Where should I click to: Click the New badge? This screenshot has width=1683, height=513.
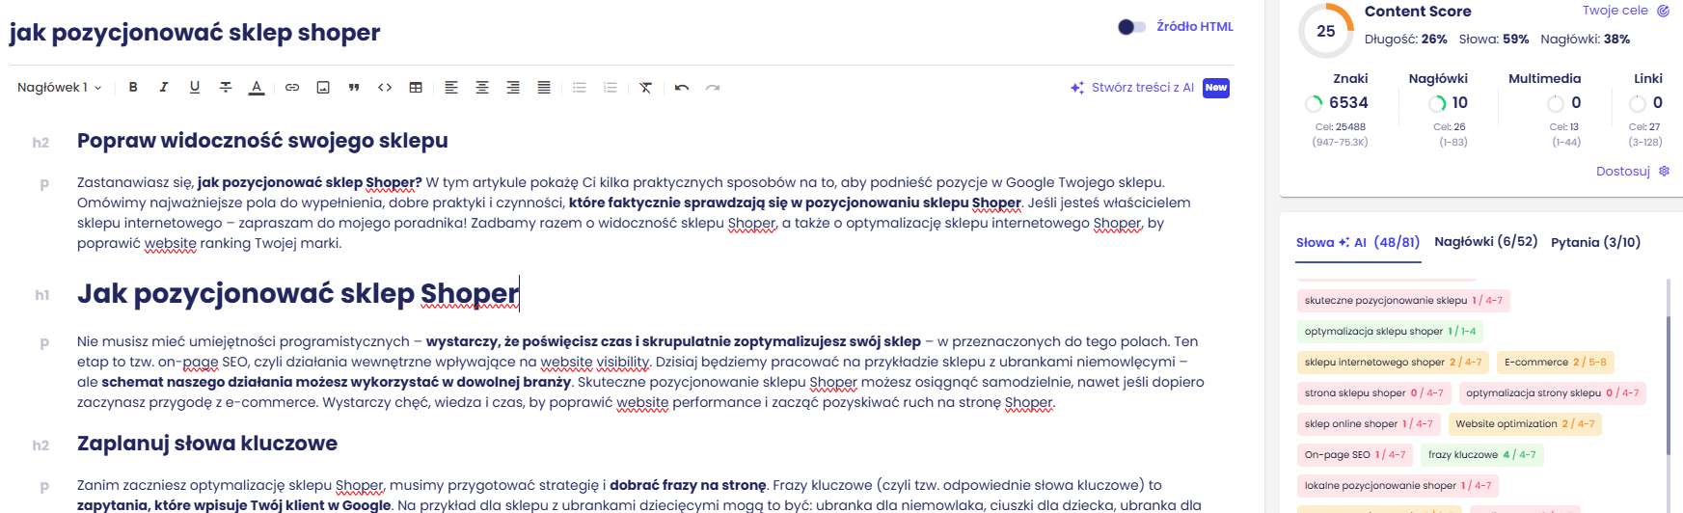click(1216, 88)
